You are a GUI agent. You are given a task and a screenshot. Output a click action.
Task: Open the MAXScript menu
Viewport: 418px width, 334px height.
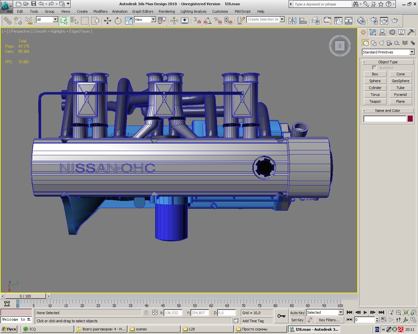[243, 11]
